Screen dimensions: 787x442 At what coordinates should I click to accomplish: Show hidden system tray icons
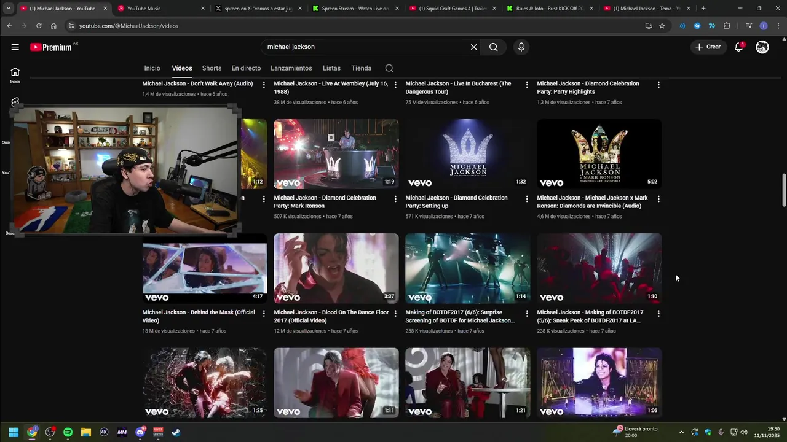(x=681, y=432)
